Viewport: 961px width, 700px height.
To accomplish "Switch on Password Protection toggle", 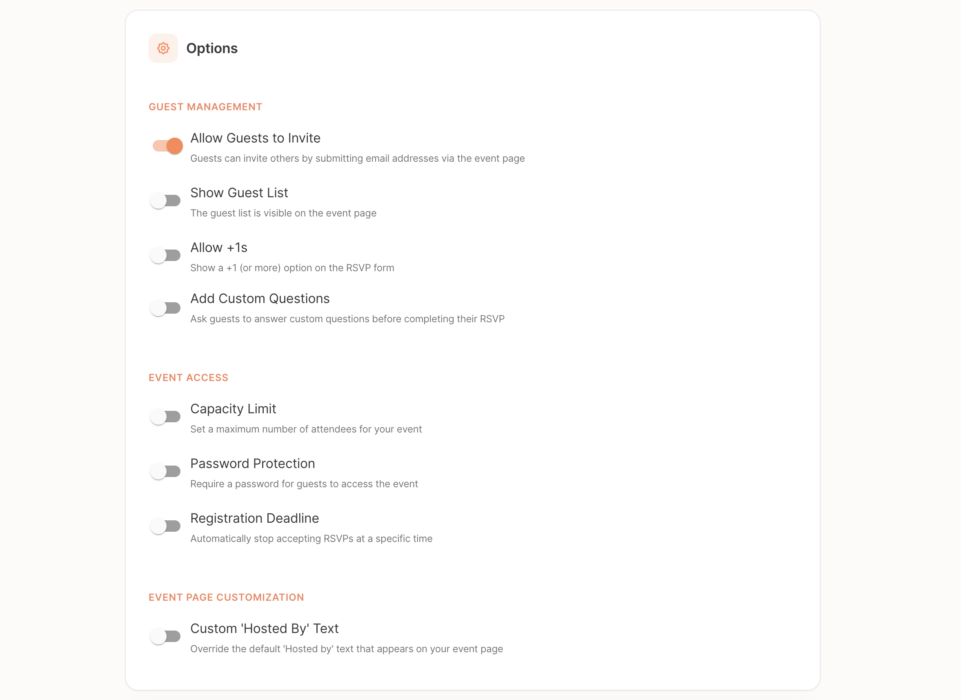I will coord(166,471).
